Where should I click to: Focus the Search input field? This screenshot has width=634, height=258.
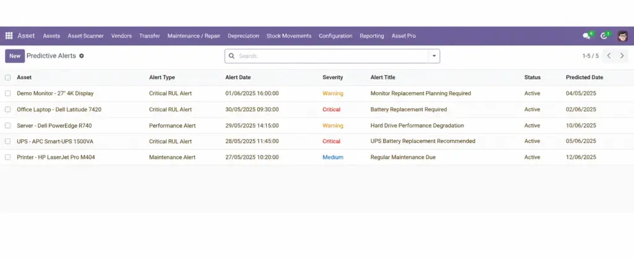coord(332,56)
